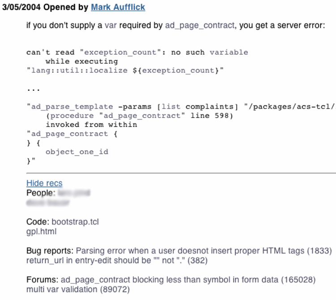Click the 'Bug reports:' label

click(x=50, y=251)
